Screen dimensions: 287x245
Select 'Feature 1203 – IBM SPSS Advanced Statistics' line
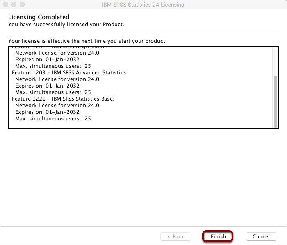[x=70, y=72]
